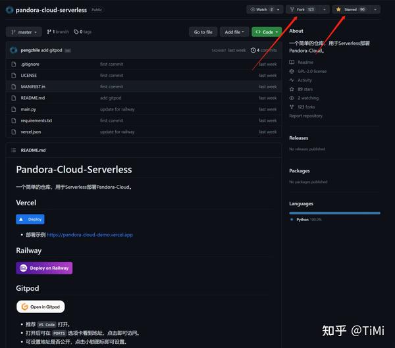The image size is (395, 348).
Task: Click the branch icon showing 1 branch
Action: click(49, 32)
